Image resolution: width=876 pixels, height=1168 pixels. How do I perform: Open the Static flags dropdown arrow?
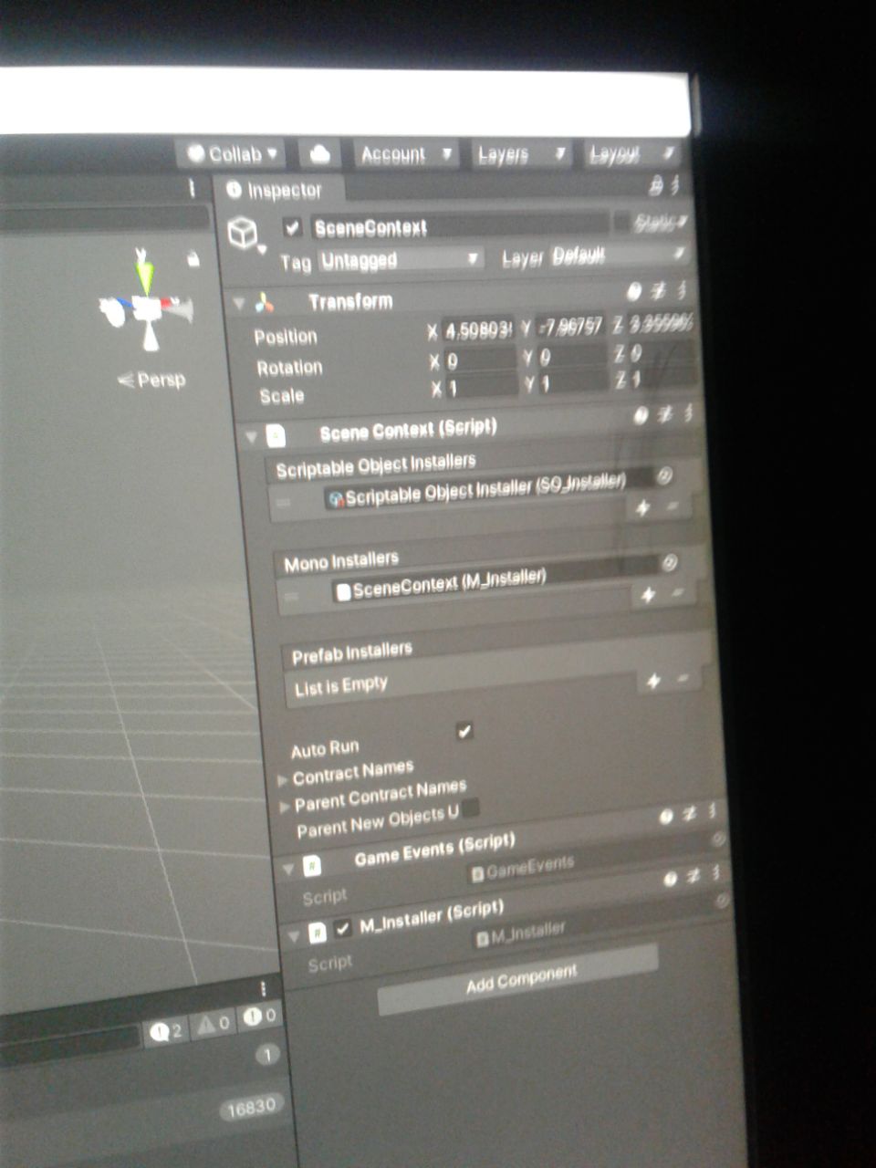(681, 220)
